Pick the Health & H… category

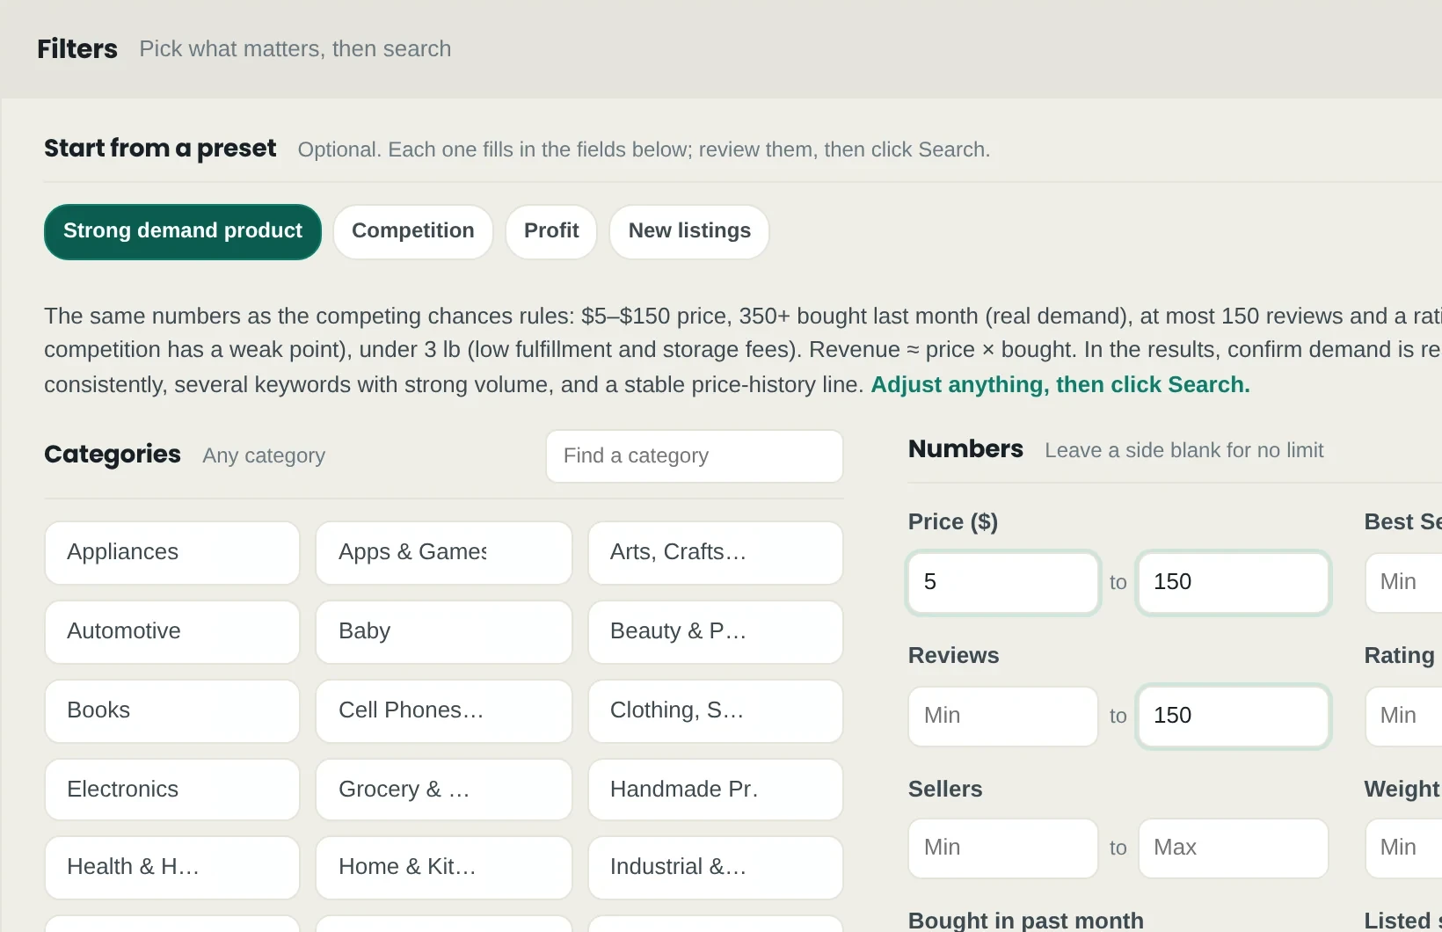click(x=172, y=868)
